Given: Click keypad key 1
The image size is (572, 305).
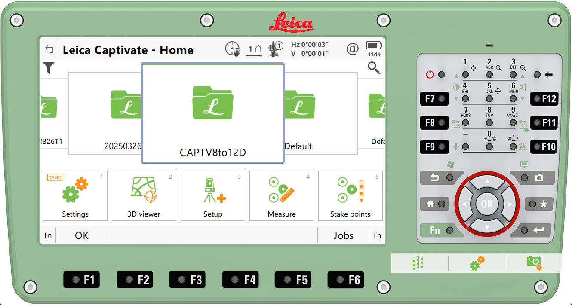Looking at the screenshot, I should pyautogui.click(x=465, y=75).
